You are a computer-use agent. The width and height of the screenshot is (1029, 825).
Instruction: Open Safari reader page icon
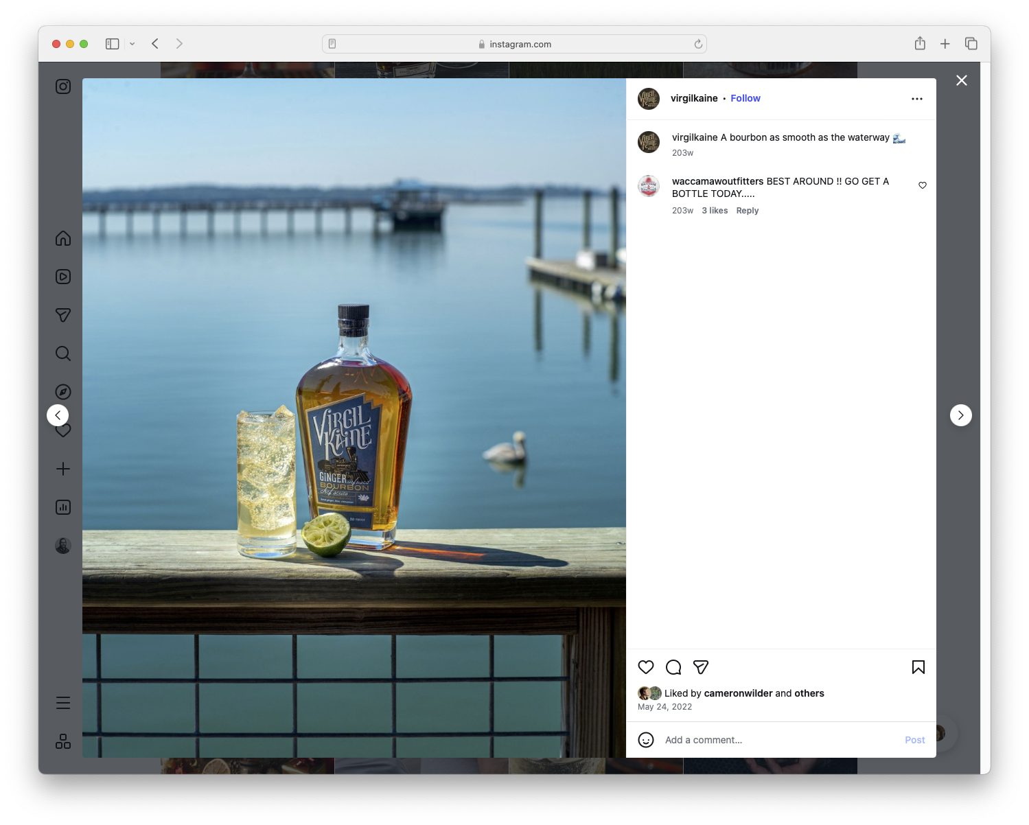pos(332,44)
